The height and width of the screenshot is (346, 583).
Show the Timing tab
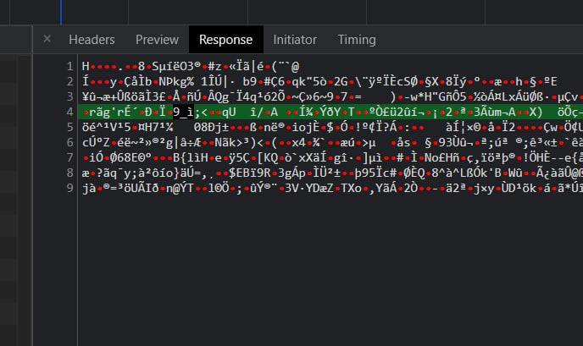tap(357, 40)
